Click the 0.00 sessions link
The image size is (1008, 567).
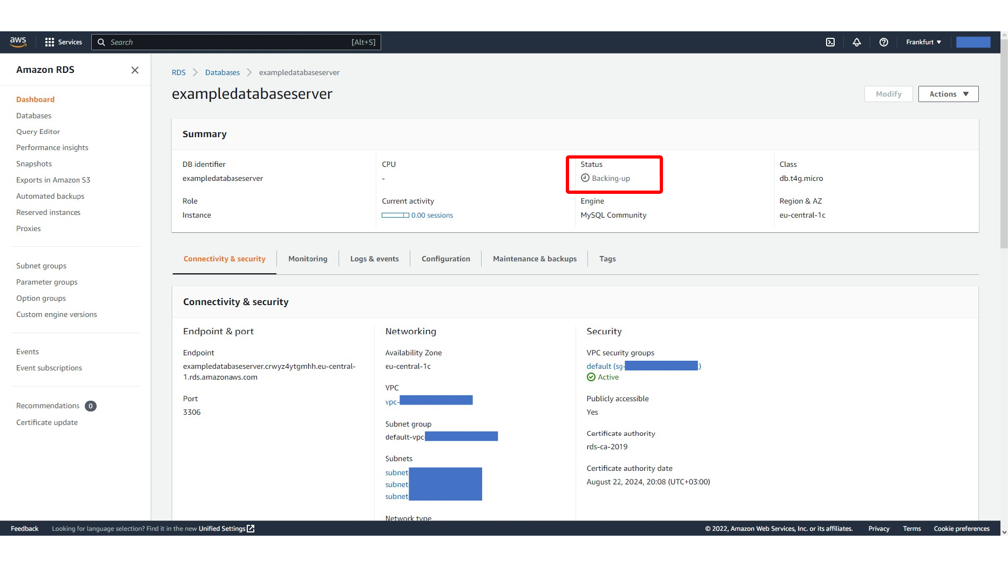pyautogui.click(x=432, y=215)
